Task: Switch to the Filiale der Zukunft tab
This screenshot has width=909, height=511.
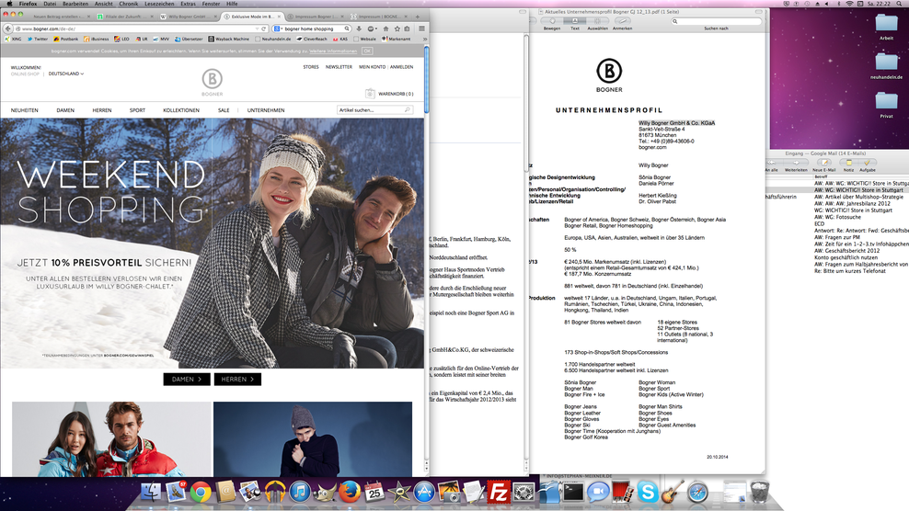Action: click(x=123, y=17)
